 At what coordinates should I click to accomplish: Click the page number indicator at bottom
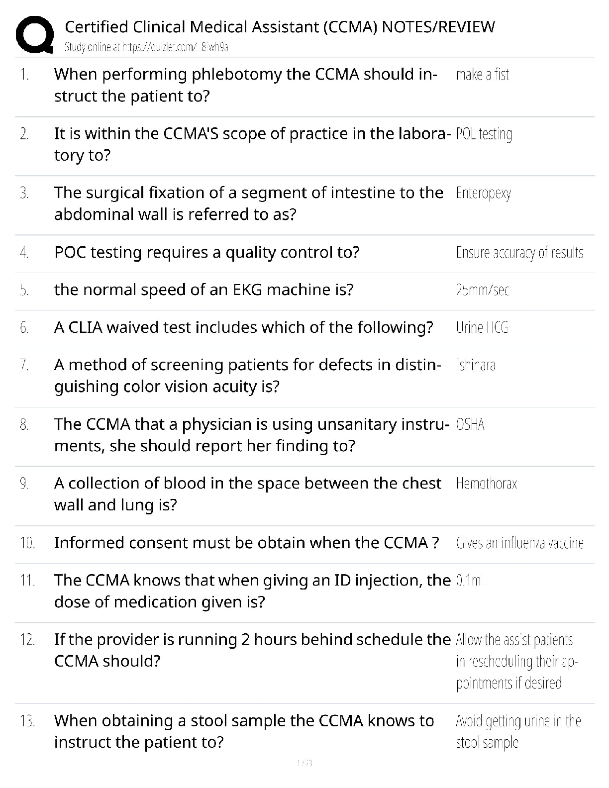(x=304, y=763)
